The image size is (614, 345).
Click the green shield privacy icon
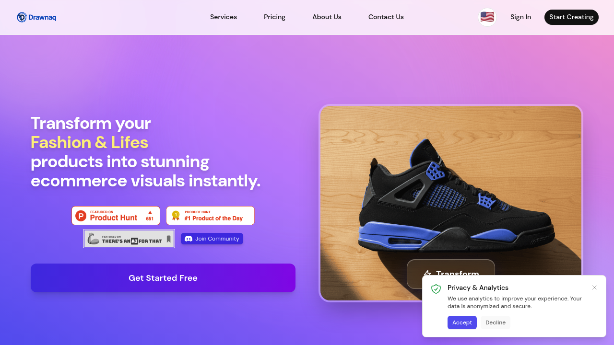[x=436, y=288]
